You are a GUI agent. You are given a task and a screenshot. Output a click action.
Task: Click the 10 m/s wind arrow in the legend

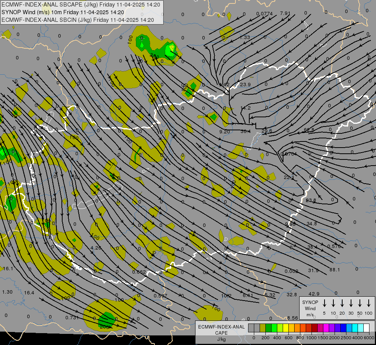coord(333,303)
